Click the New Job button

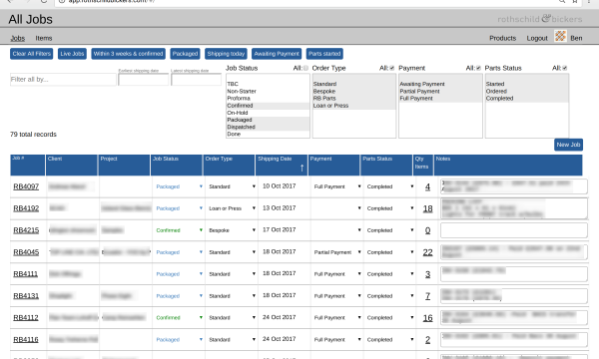click(x=568, y=145)
